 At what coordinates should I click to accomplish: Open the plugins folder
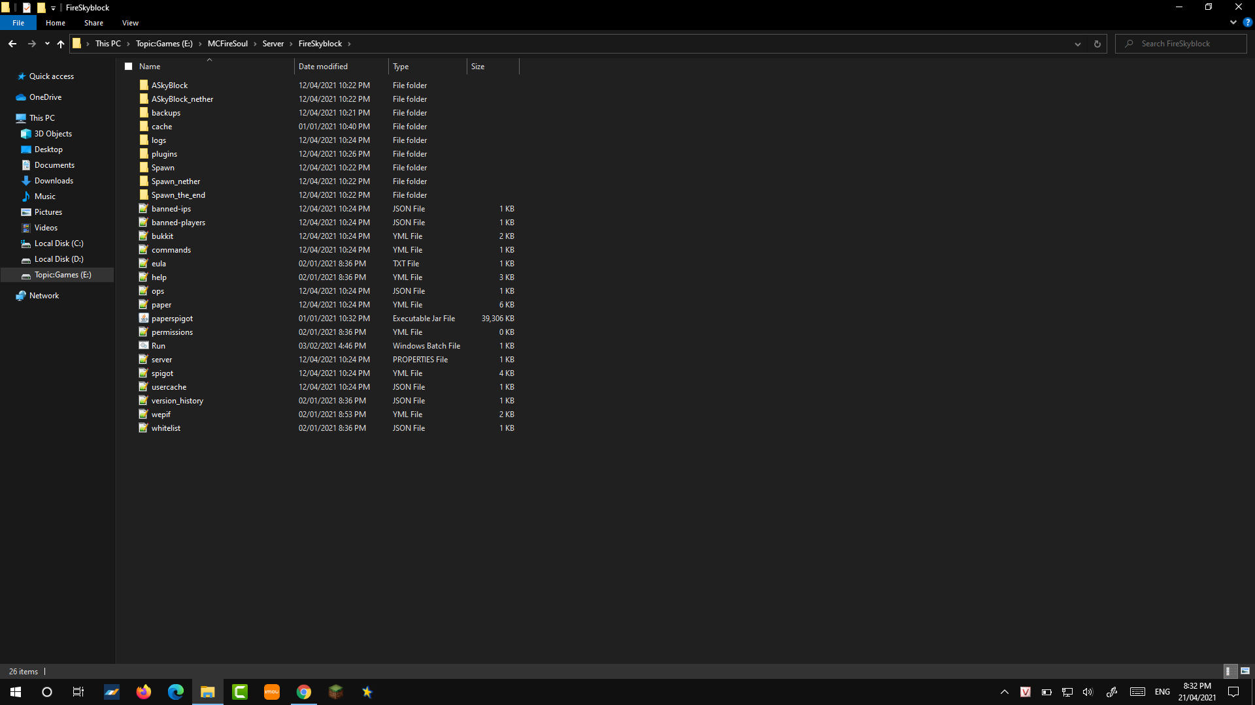pos(164,154)
